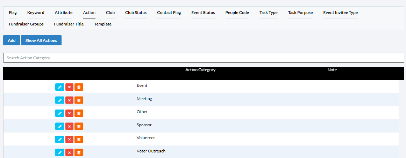The width and height of the screenshot is (406, 158).
Task: Delete the Other row with trash icon
Action: point(79,113)
